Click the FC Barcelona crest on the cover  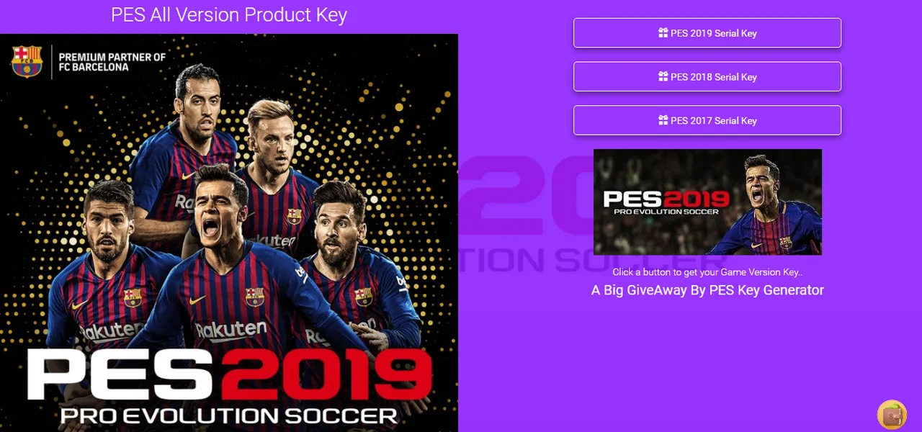(27, 61)
